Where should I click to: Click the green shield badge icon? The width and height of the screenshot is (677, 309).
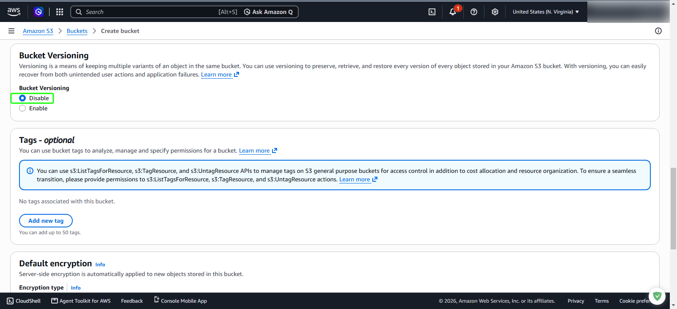[x=657, y=296]
